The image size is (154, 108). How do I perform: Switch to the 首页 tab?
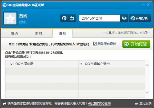tap(15, 33)
